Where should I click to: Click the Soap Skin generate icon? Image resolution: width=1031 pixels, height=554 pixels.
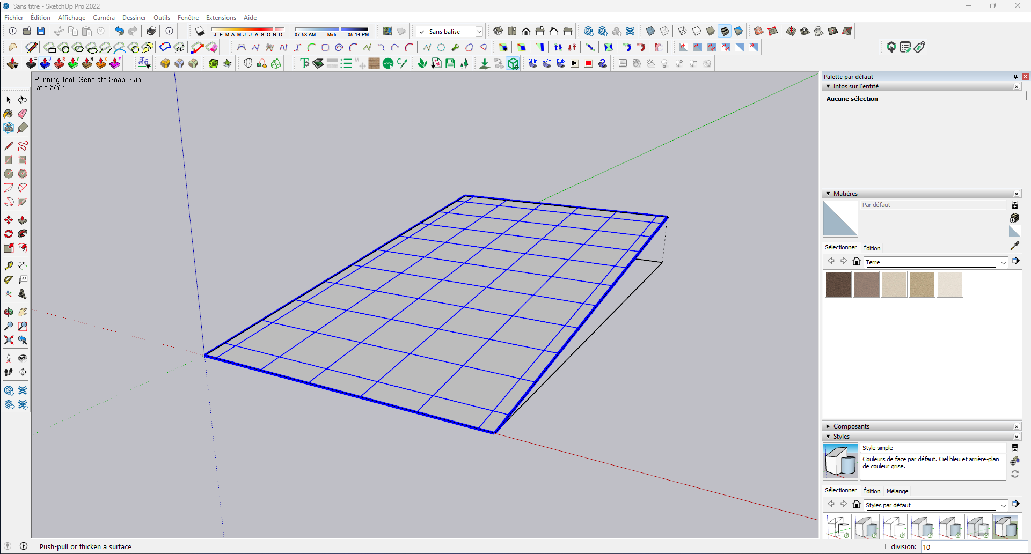coord(532,63)
